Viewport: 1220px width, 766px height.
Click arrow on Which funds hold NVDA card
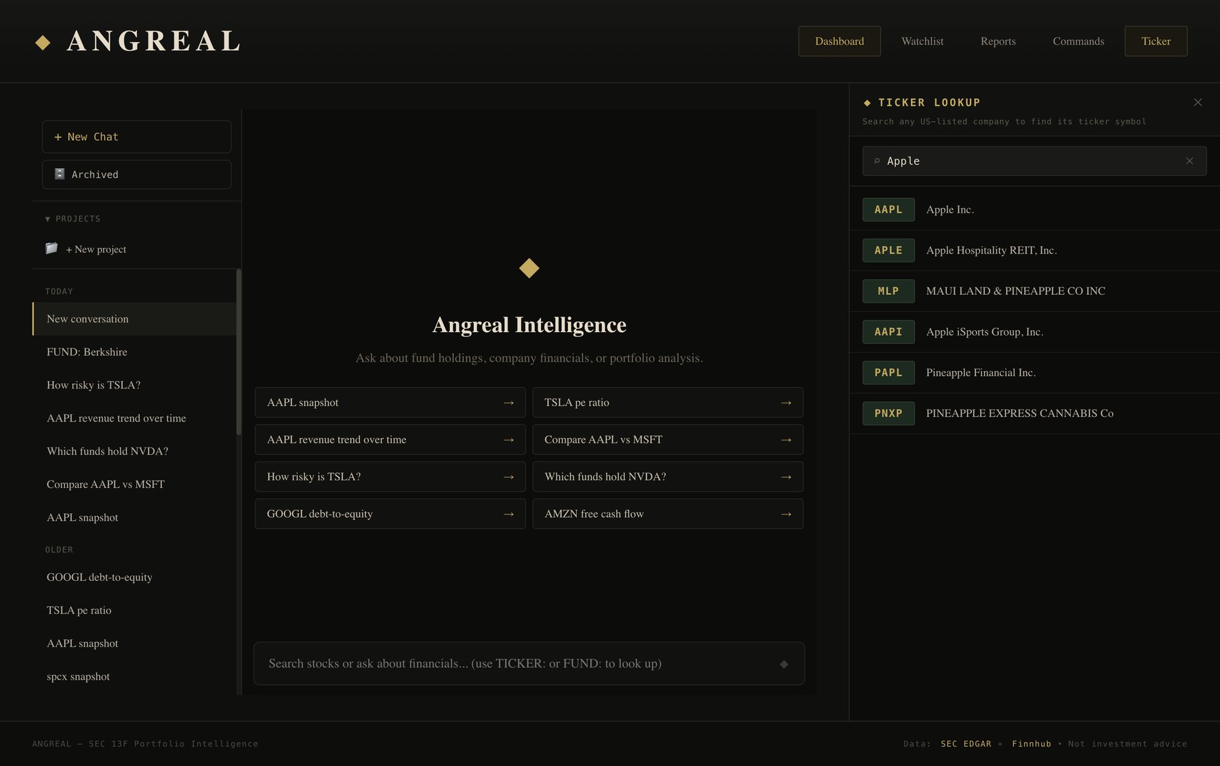click(x=786, y=477)
